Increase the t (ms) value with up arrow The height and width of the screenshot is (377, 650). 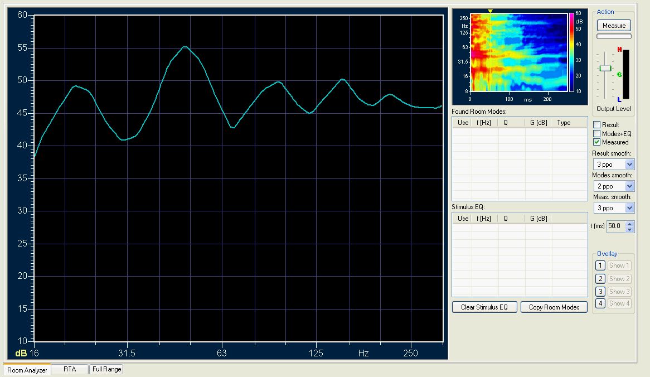630,224
